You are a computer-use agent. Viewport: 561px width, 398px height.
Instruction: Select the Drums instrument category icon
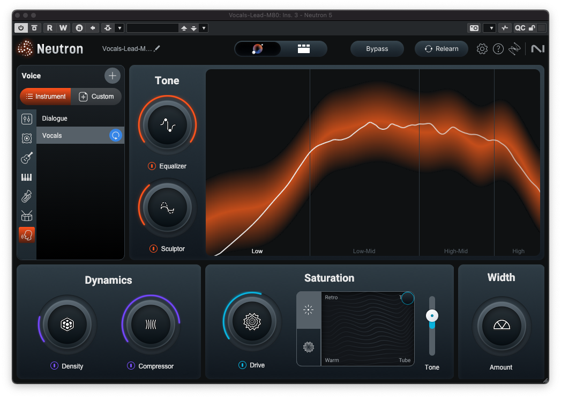click(26, 216)
